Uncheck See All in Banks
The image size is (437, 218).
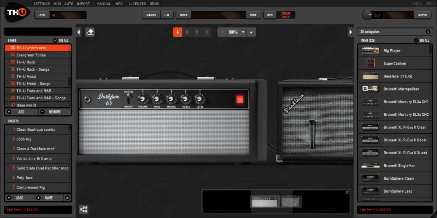click(x=55, y=40)
